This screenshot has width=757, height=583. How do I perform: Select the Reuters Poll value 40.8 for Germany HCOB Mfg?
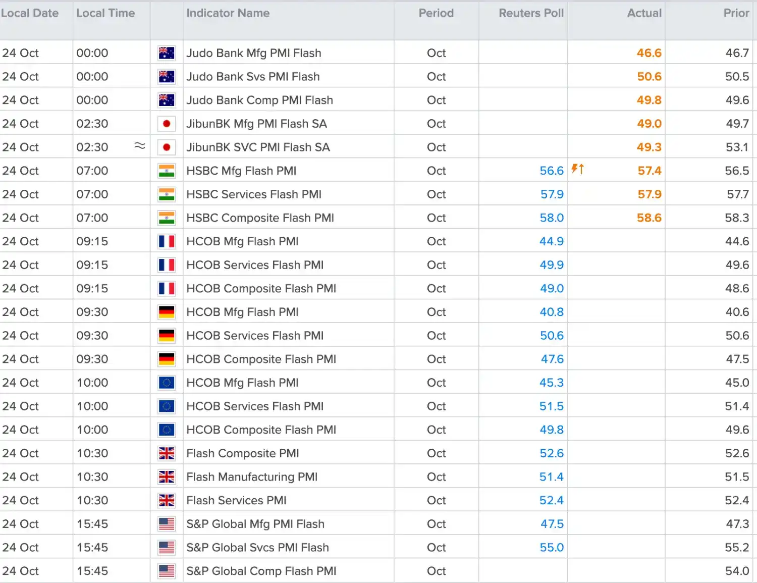tap(552, 312)
